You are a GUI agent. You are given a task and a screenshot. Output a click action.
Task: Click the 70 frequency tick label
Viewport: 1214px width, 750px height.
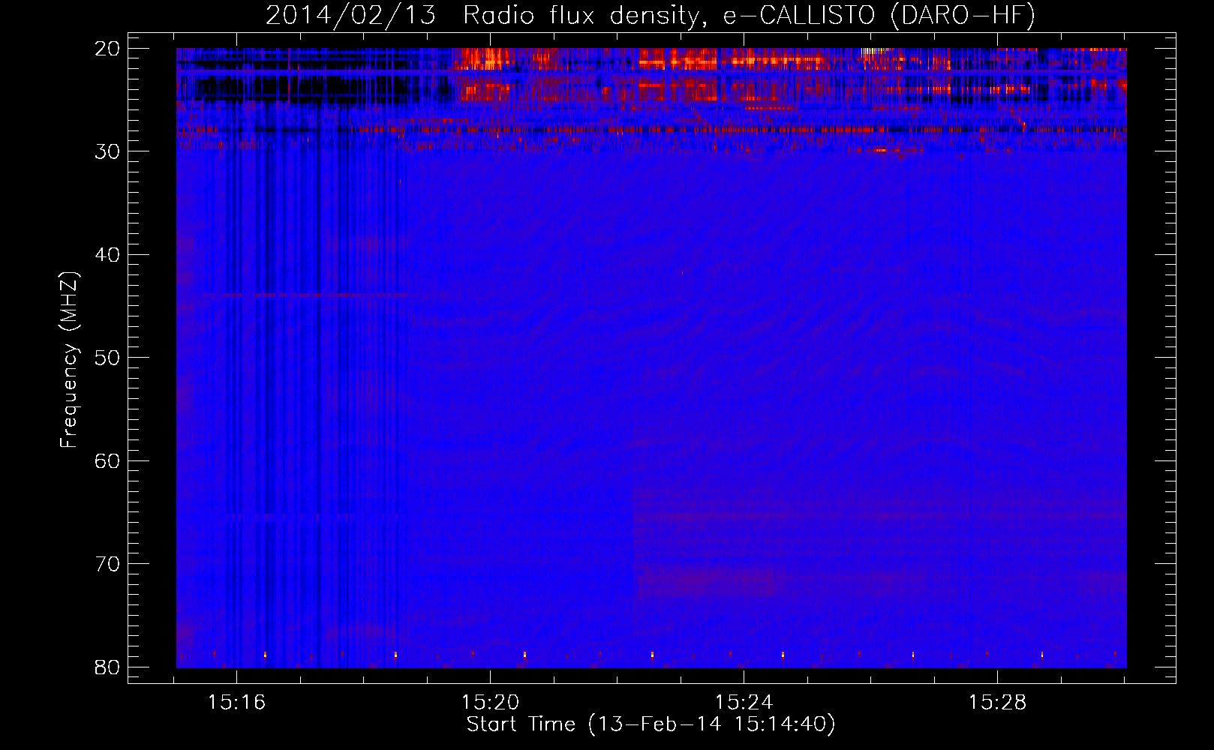pyautogui.click(x=108, y=563)
